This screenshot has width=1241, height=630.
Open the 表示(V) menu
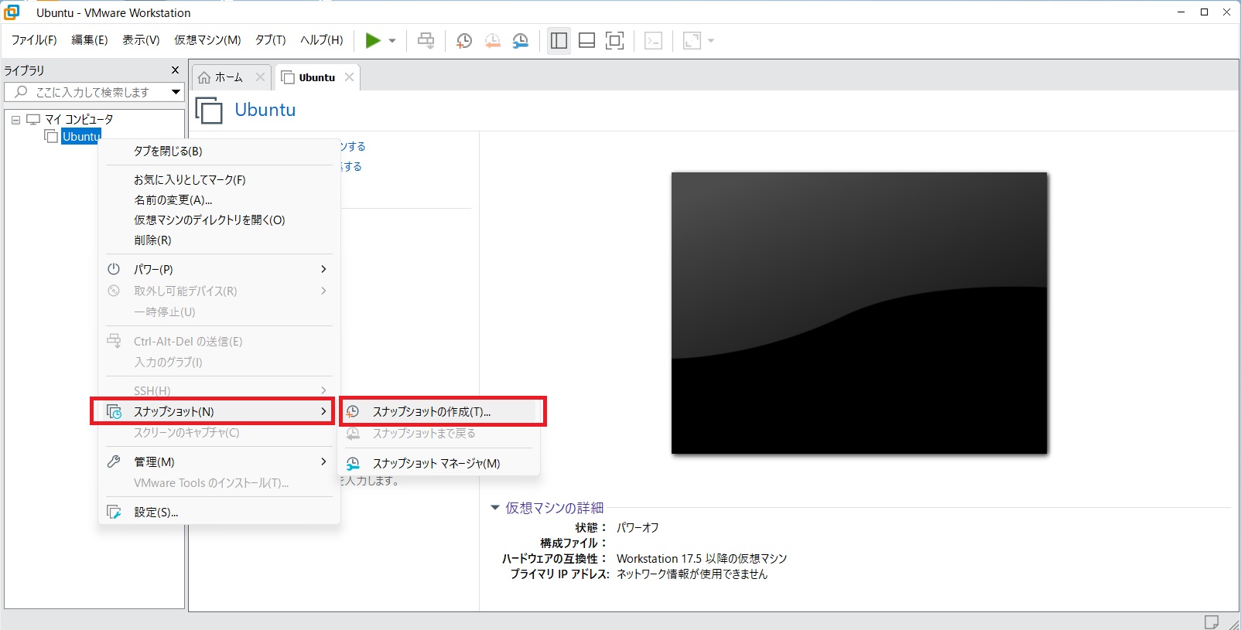[141, 40]
